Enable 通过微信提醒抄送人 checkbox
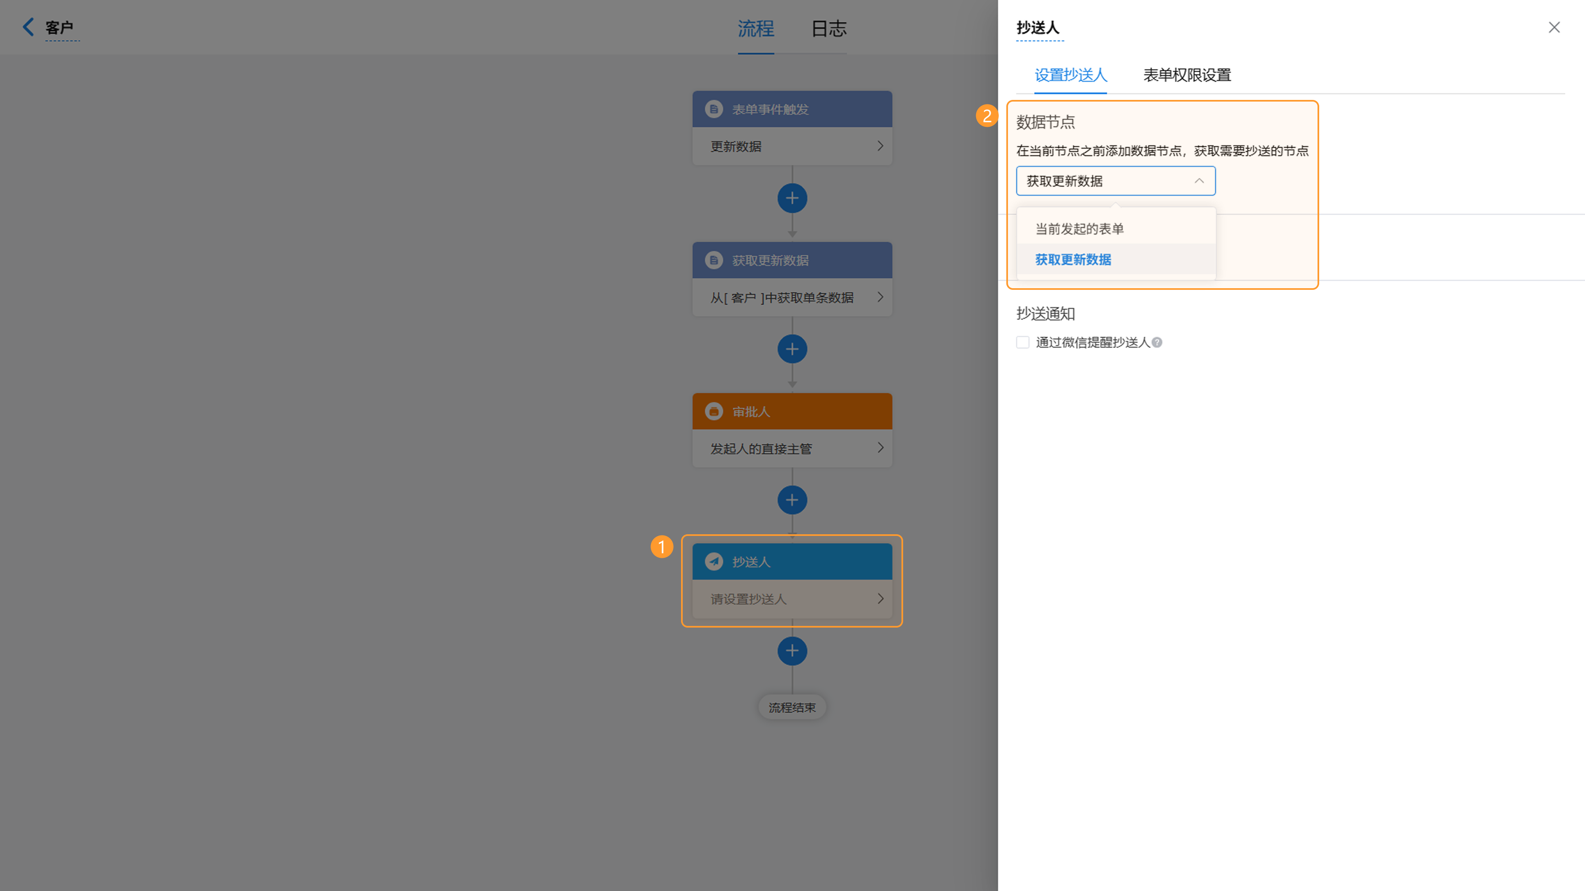This screenshot has width=1585, height=891. [x=1023, y=342]
